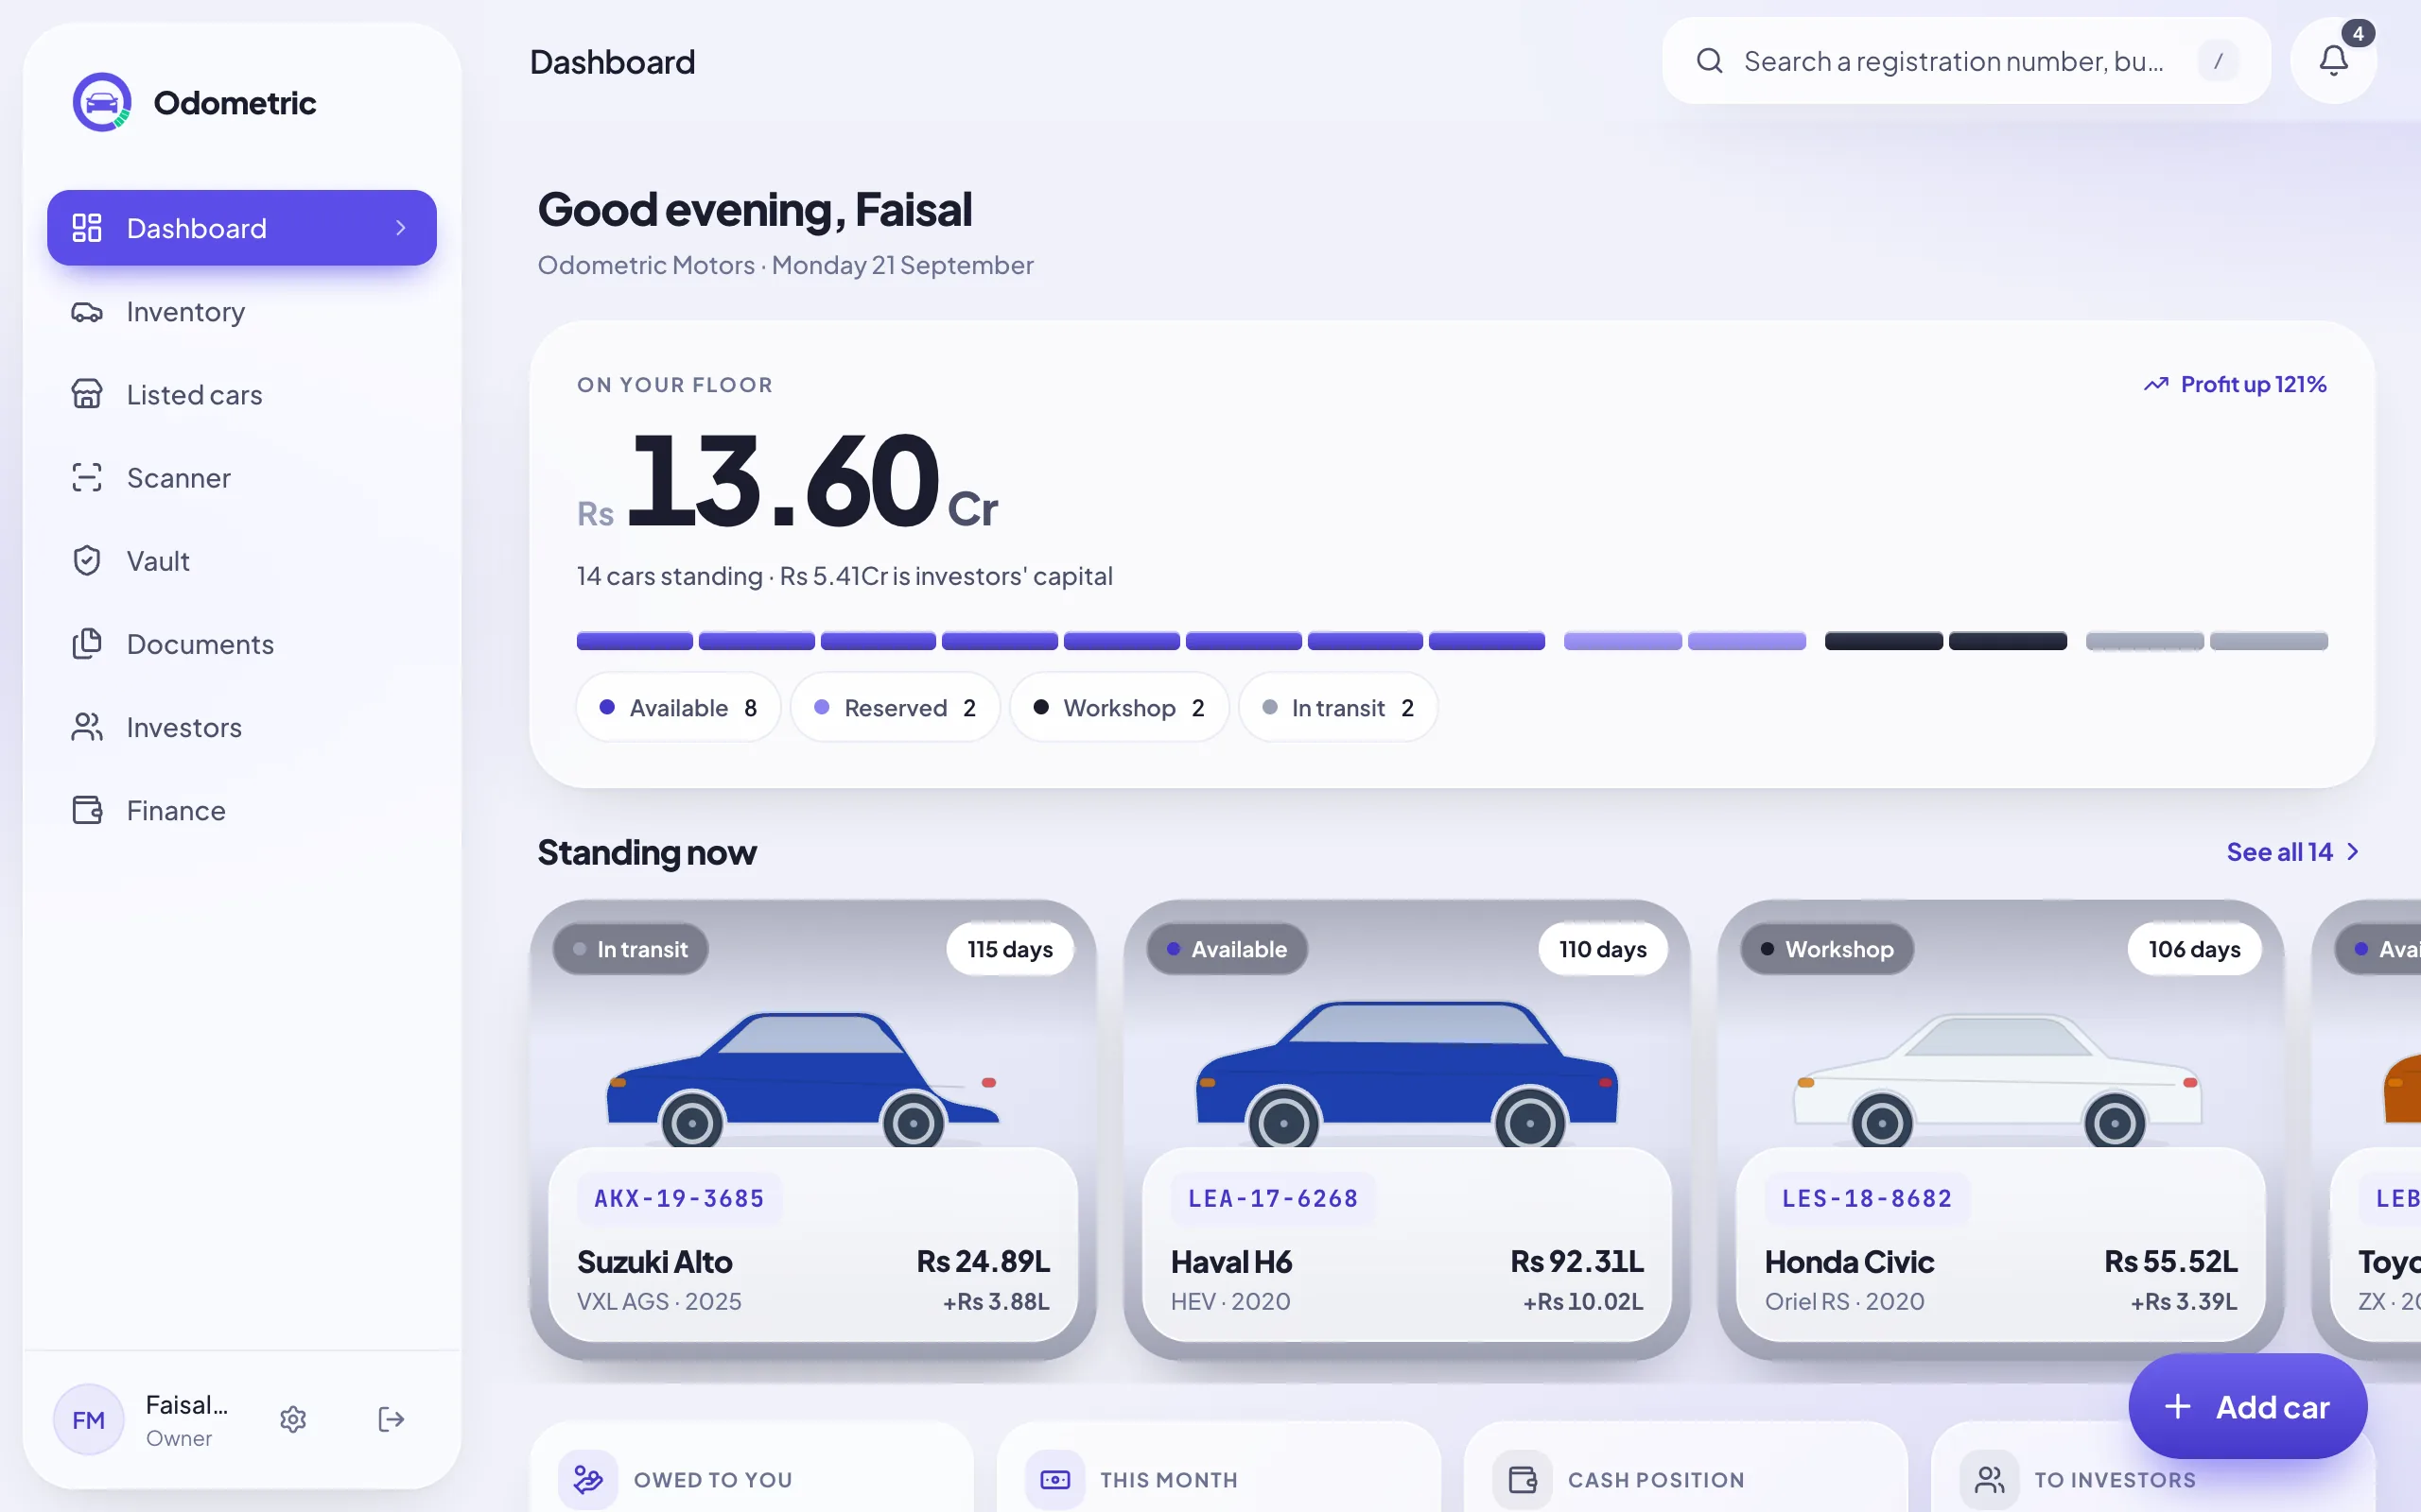Click the Listed cars storefront icon
The height and width of the screenshot is (1512, 2421).
click(x=87, y=395)
